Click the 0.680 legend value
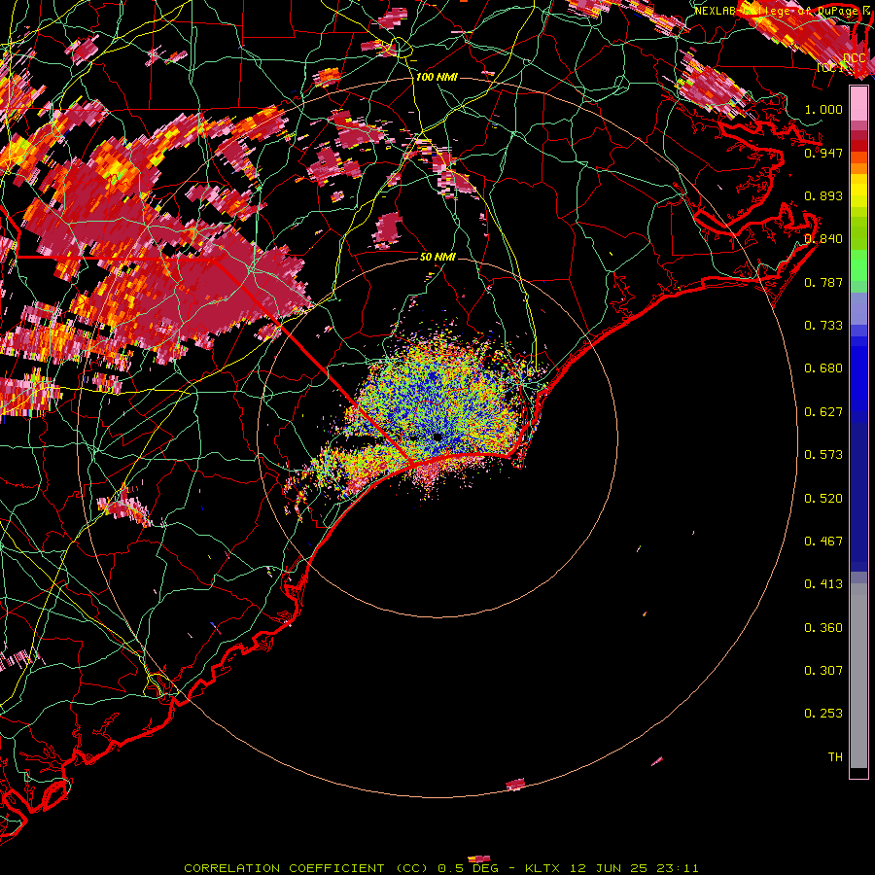The height and width of the screenshot is (875, 875). [823, 368]
